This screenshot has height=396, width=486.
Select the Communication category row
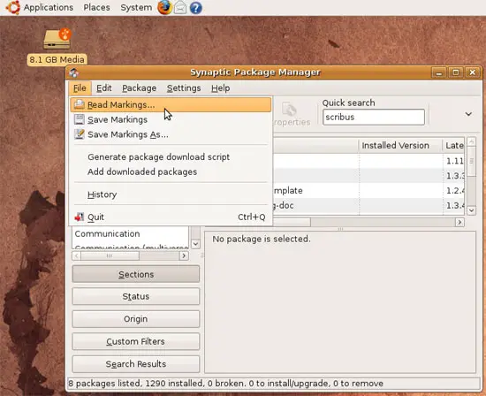point(130,234)
